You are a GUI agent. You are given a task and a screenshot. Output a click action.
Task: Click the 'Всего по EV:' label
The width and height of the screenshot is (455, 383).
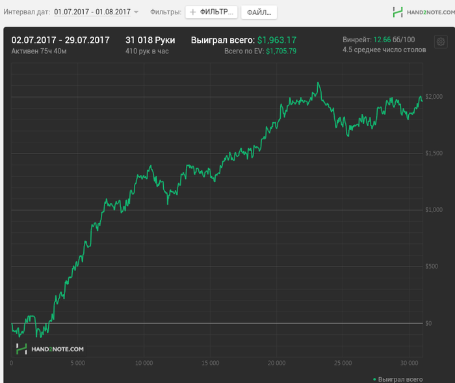tap(244, 51)
